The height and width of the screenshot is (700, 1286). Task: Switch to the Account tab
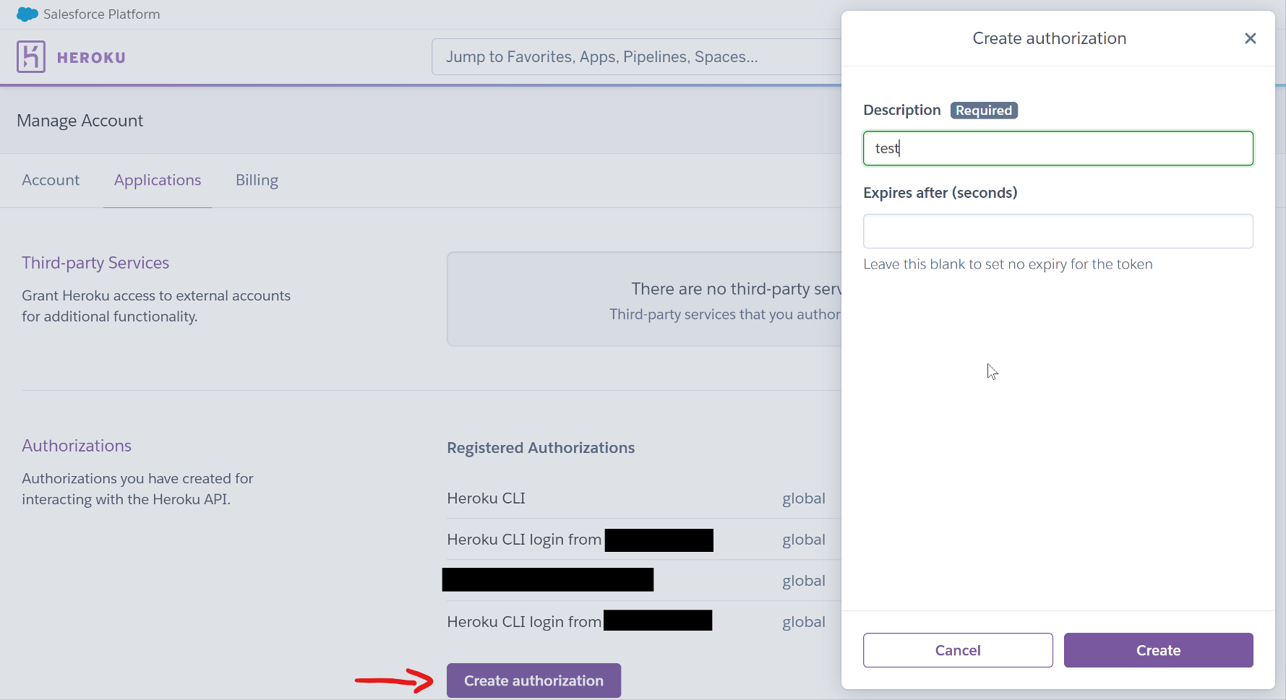point(51,180)
